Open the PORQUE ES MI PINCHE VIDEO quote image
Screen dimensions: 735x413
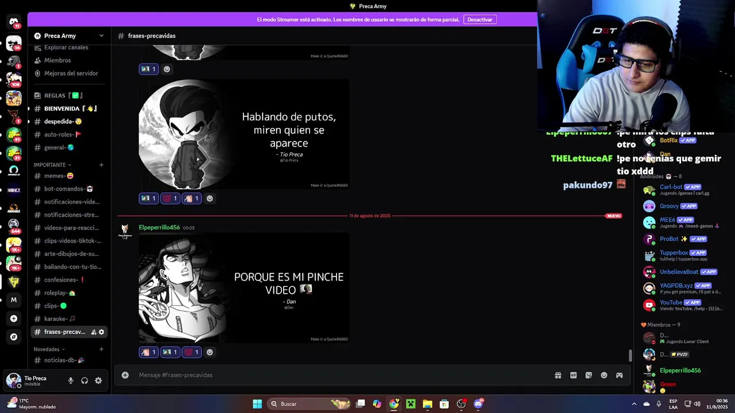[x=244, y=288]
